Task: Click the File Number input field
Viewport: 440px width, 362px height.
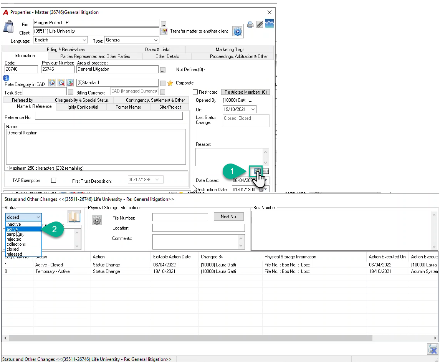Action: 180,217
